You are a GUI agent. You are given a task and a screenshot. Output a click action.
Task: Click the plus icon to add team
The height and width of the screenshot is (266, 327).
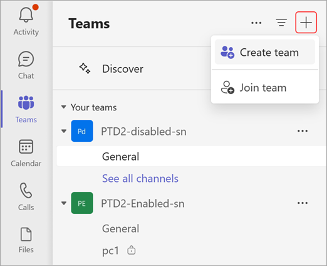pyautogui.click(x=306, y=23)
